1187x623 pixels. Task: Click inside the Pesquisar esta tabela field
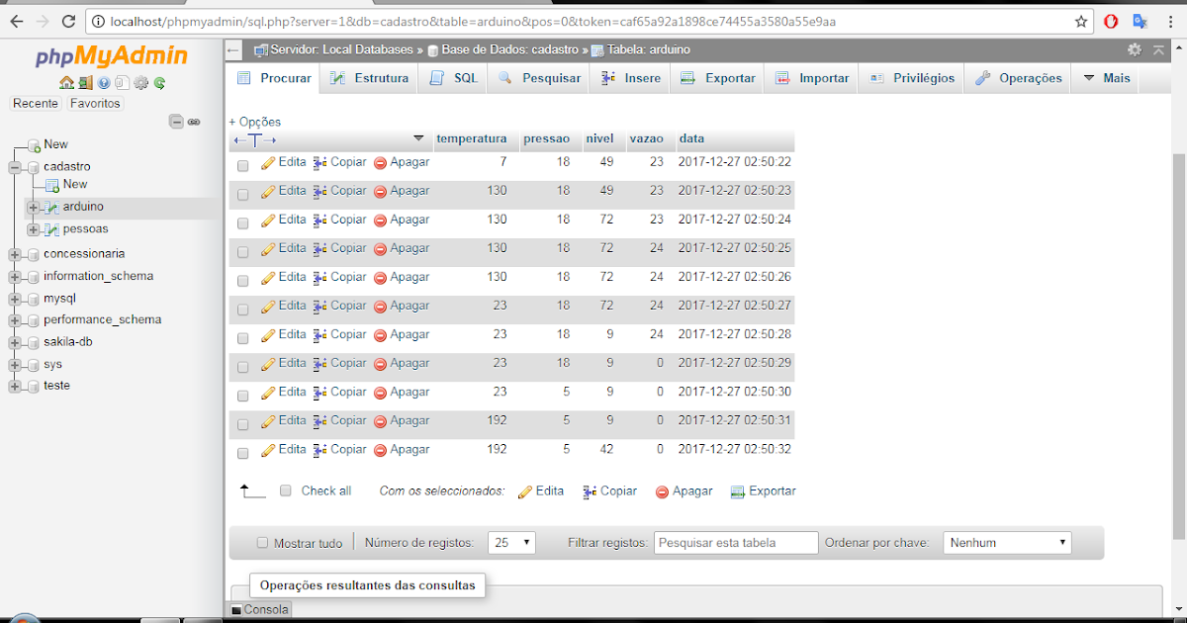tap(736, 542)
